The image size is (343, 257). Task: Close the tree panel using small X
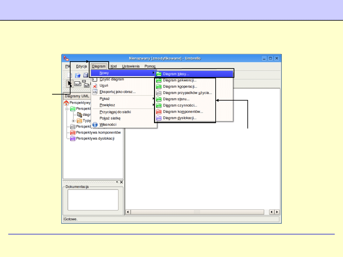coord(121,182)
